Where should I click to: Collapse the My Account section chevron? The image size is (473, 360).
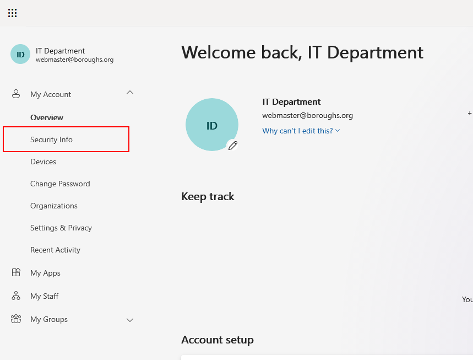point(130,93)
